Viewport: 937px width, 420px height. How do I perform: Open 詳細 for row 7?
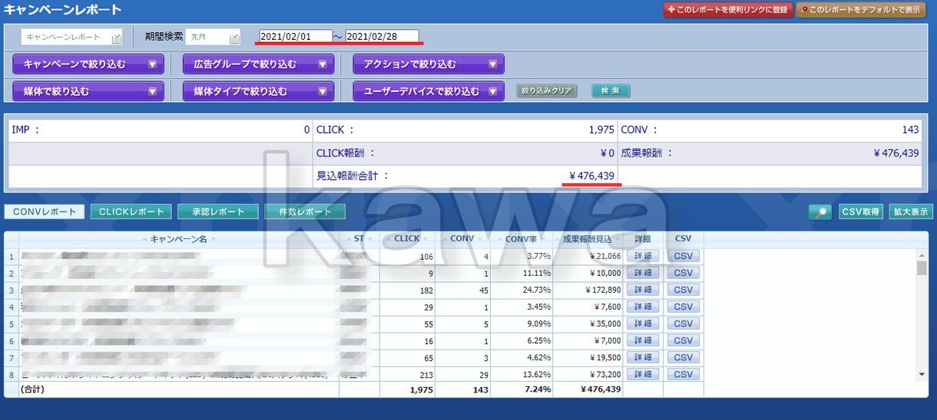click(x=643, y=357)
